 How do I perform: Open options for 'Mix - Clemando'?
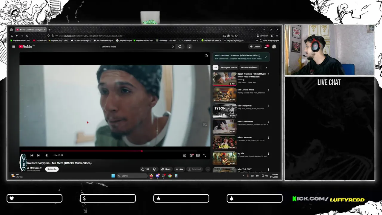[268, 138]
